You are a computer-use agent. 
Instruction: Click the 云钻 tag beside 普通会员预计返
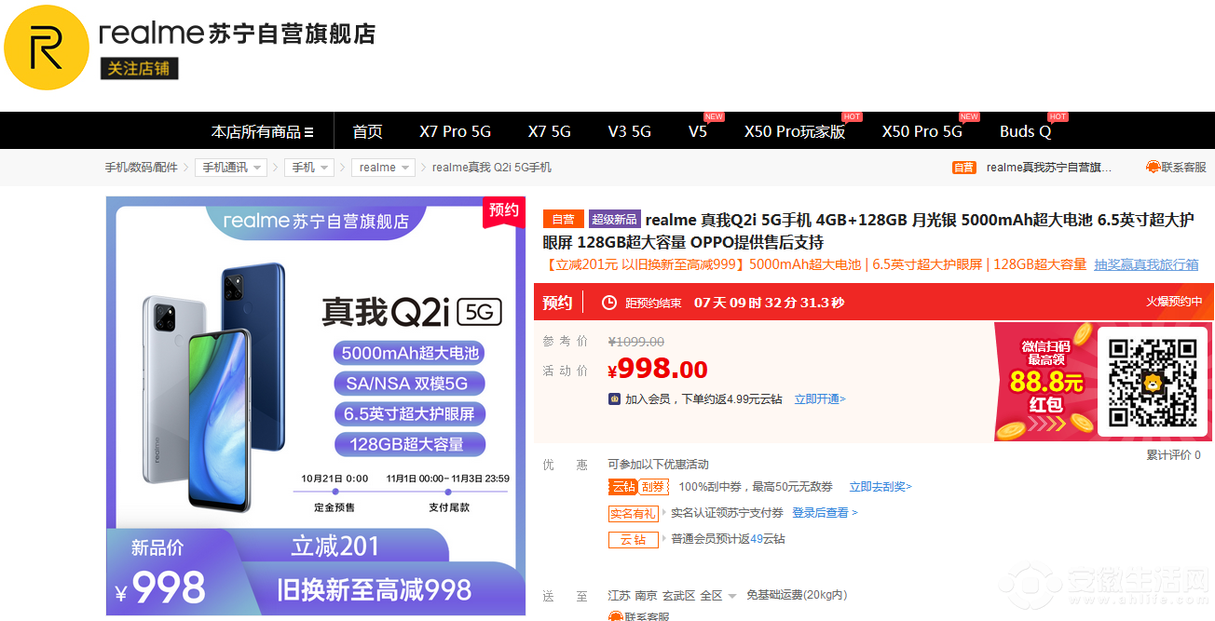tap(634, 539)
